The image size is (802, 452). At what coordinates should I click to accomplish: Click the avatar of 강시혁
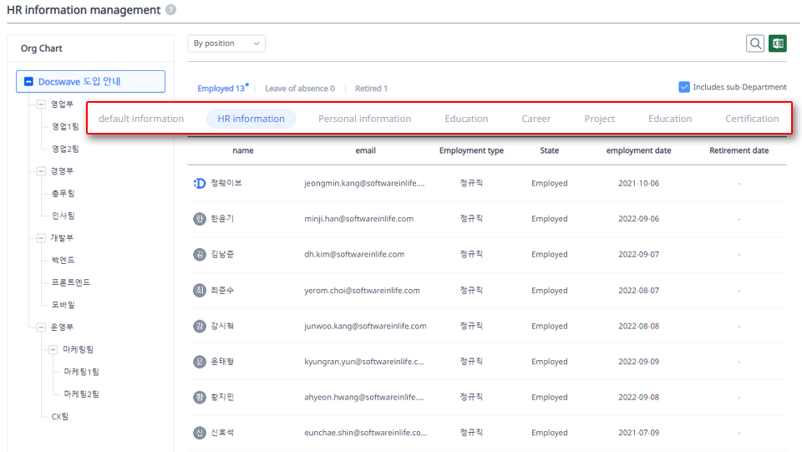[x=200, y=326]
